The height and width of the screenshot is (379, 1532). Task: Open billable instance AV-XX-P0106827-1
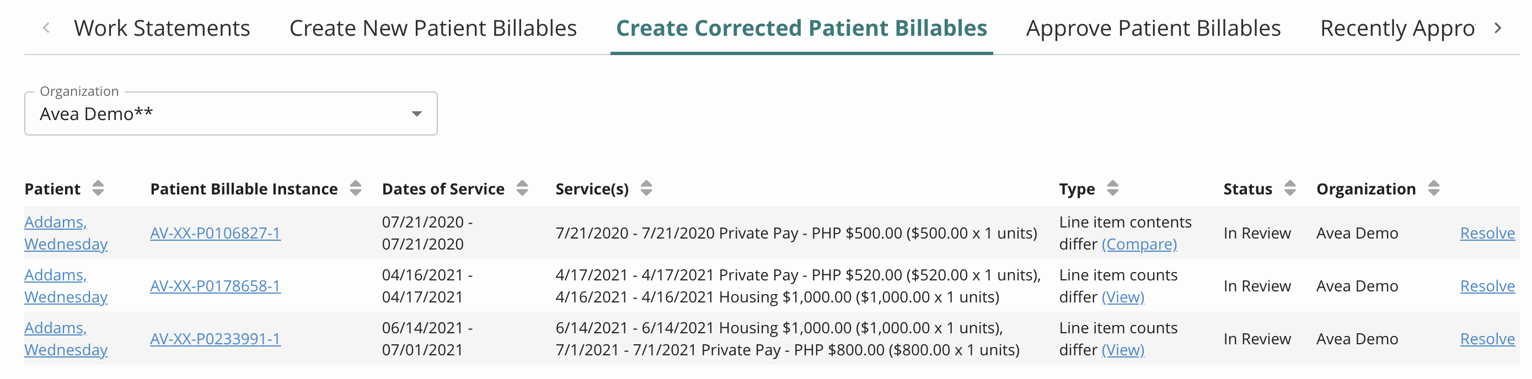[x=215, y=234]
